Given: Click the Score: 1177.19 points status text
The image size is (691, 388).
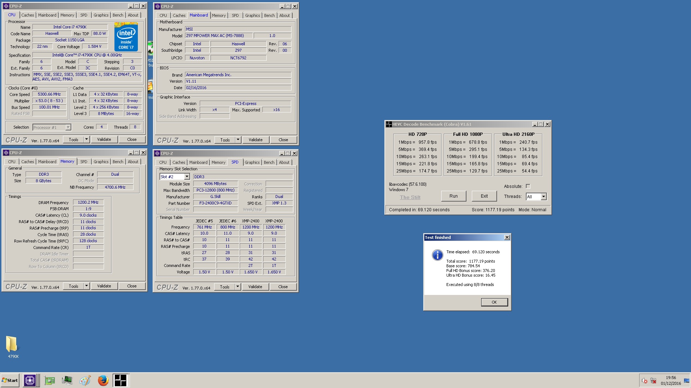Looking at the screenshot, I should [493, 210].
